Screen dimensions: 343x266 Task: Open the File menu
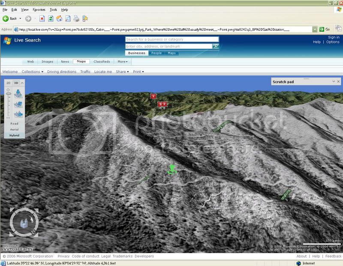pyautogui.click(x=5, y=9)
